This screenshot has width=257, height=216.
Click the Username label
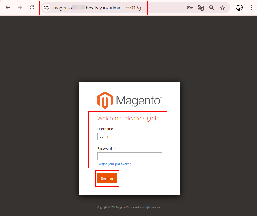(105, 129)
